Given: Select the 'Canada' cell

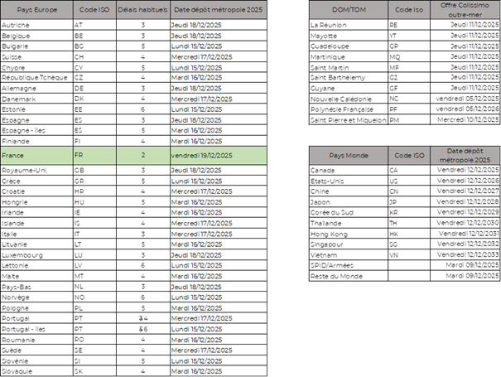Looking at the screenshot, I should (349, 170).
